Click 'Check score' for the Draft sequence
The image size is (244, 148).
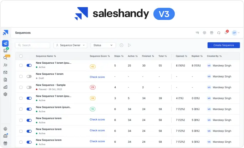[x=97, y=77]
